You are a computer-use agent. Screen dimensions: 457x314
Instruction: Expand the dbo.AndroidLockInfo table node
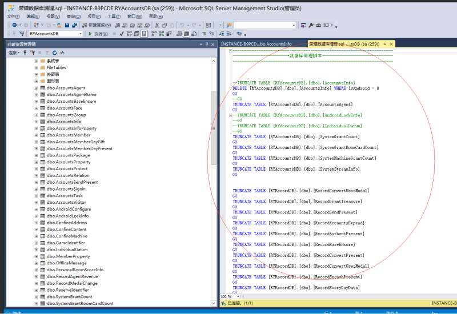tap(36, 216)
